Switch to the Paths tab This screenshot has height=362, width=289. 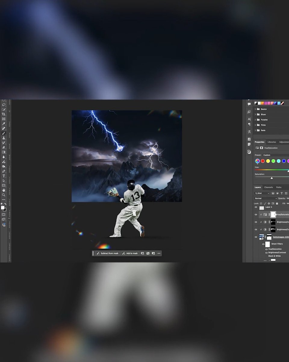click(279, 187)
